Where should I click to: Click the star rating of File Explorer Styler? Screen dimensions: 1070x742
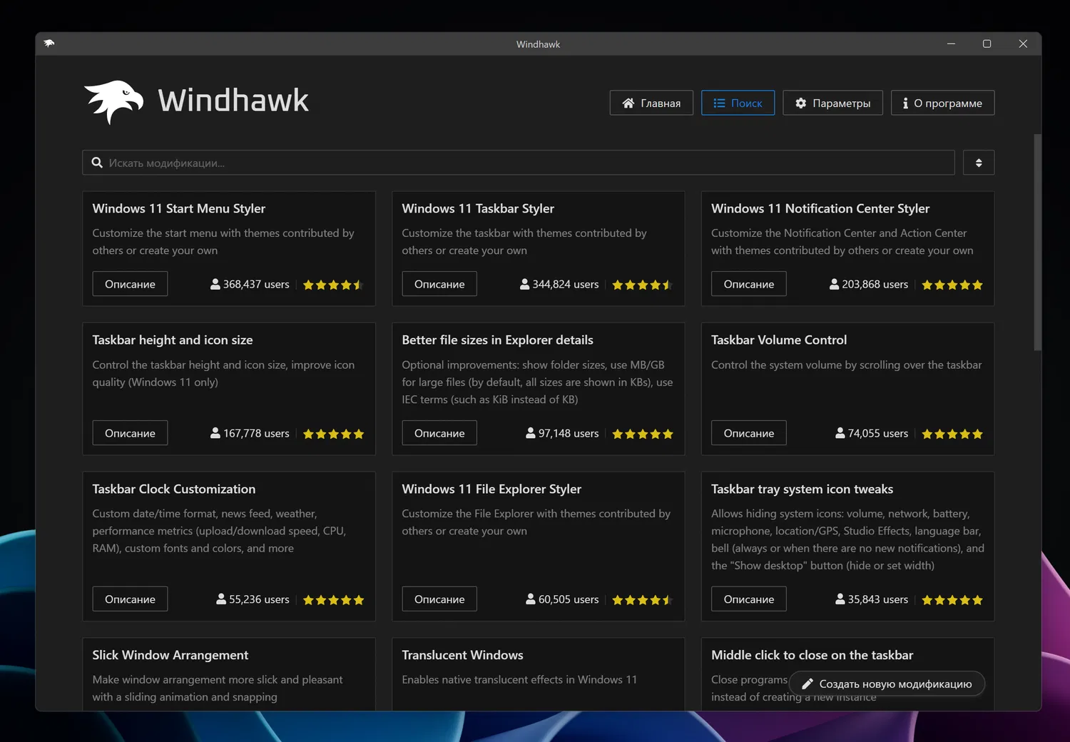point(643,600)
